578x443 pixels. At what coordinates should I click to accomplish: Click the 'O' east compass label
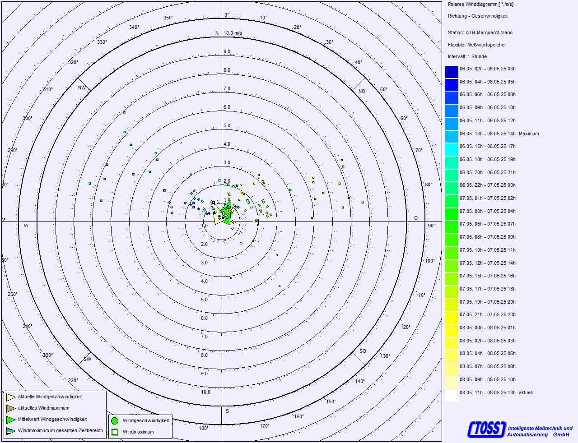416,218
